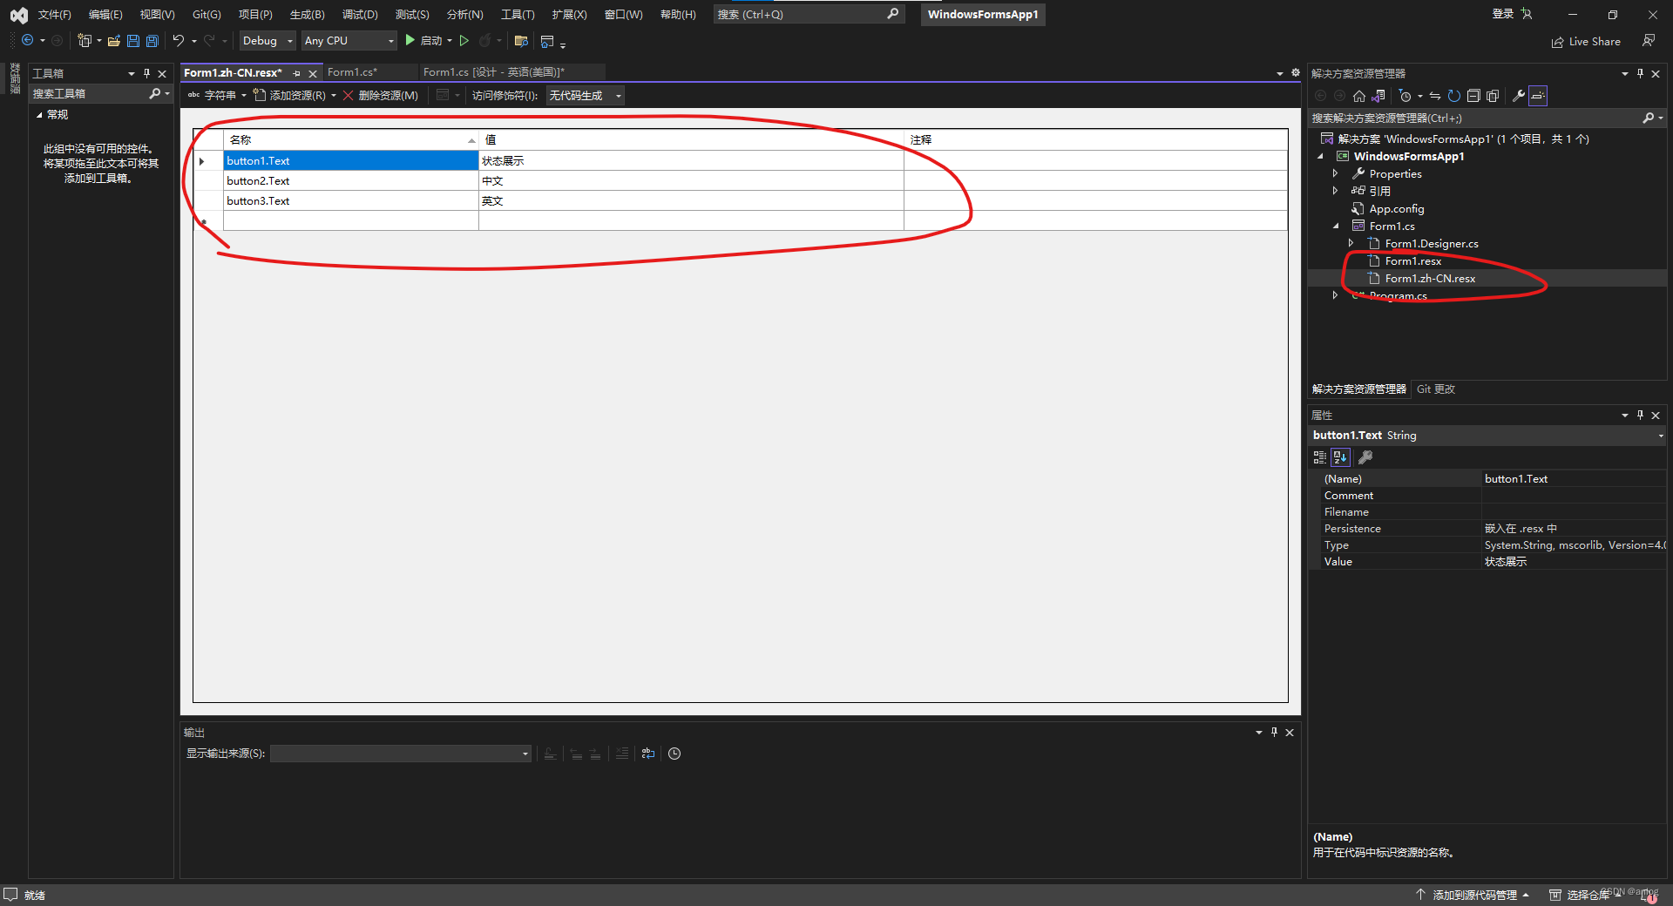This screenshot has height=906, width=1673.
Task: Click Preview Selected Items icon in Solution Explorer
Action: click(1539, 96)
